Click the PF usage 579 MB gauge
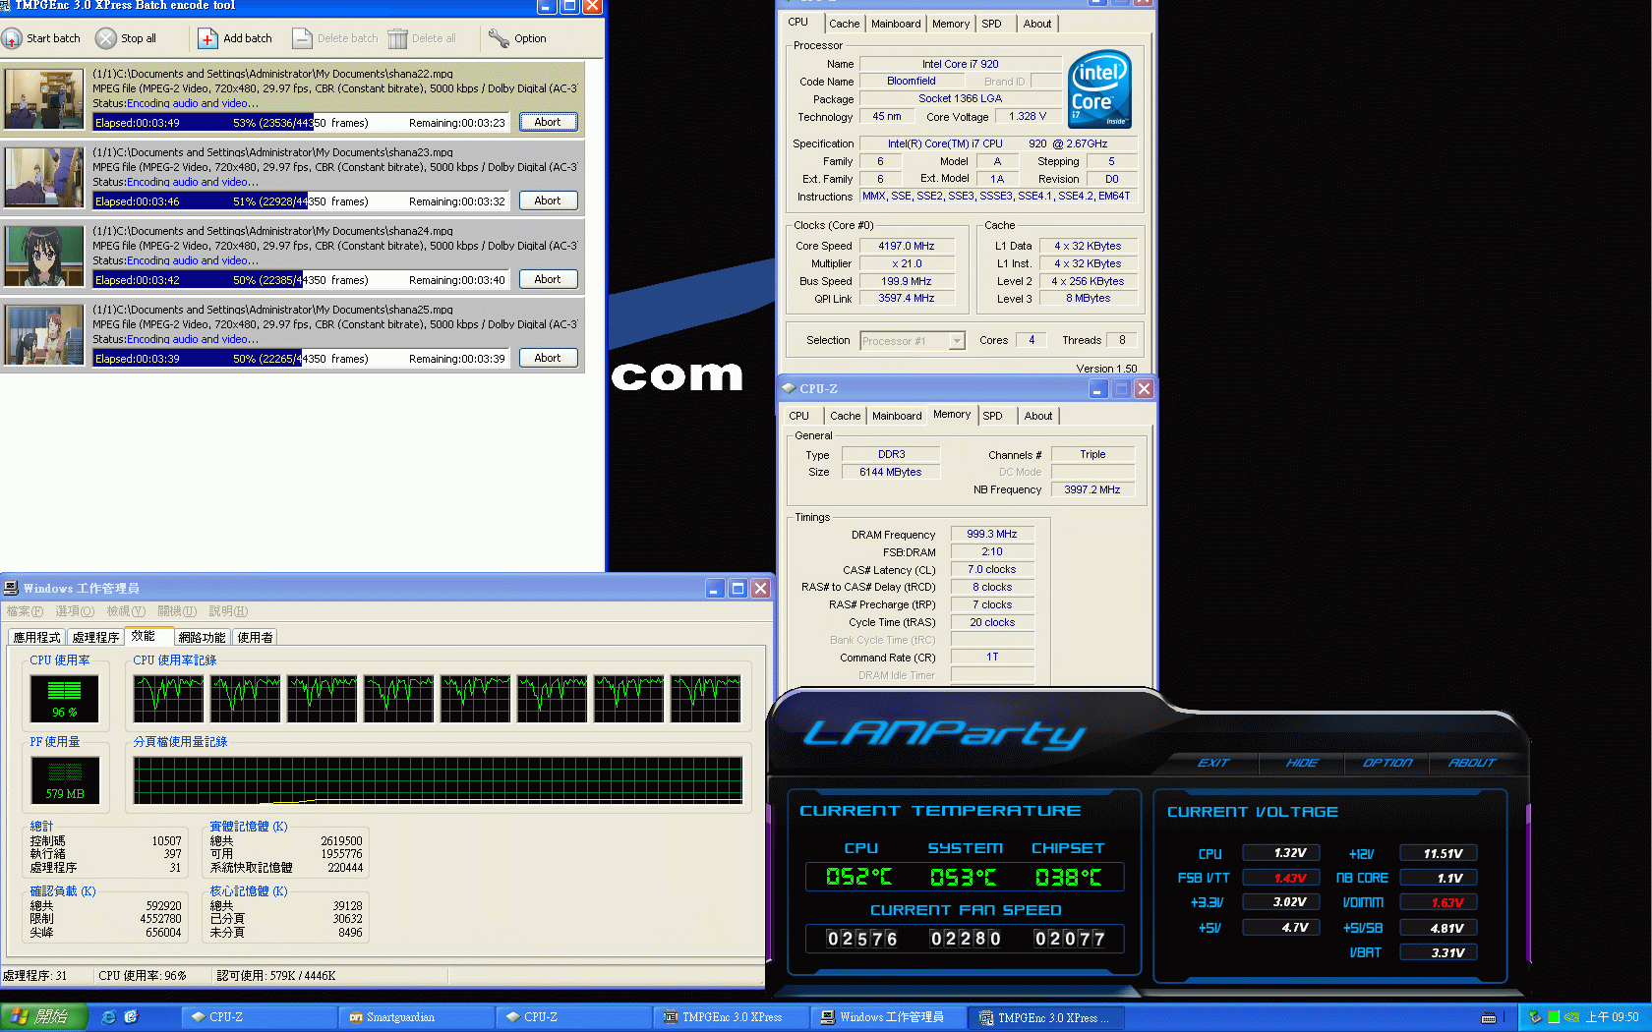 tap(65, 780)
